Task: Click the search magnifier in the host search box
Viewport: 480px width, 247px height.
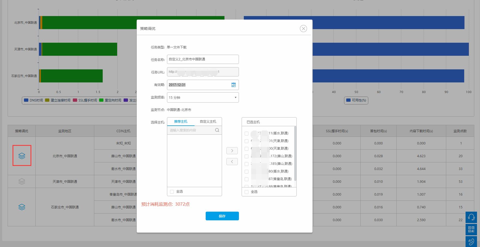Action: coord(217,130)
